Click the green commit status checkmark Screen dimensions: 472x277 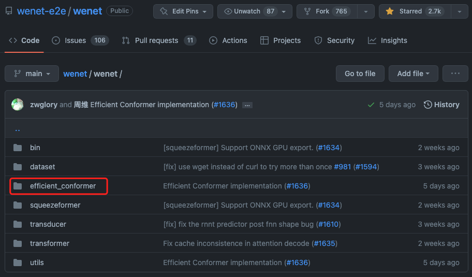click(x=371, y=105)
